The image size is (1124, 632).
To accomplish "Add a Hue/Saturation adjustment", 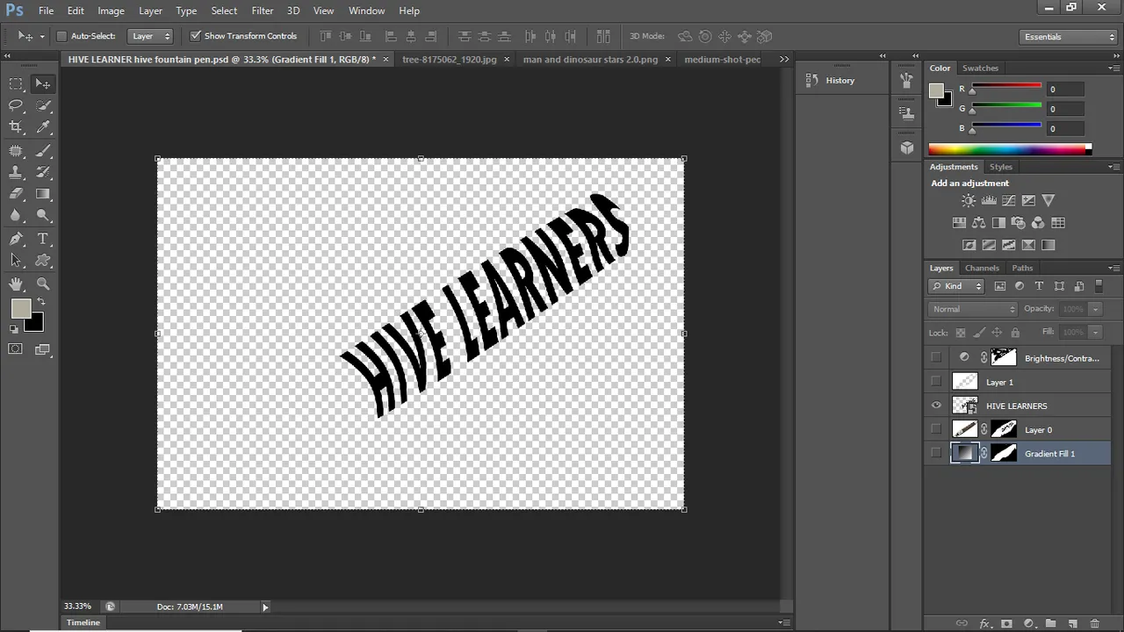I will pos(959,223).
